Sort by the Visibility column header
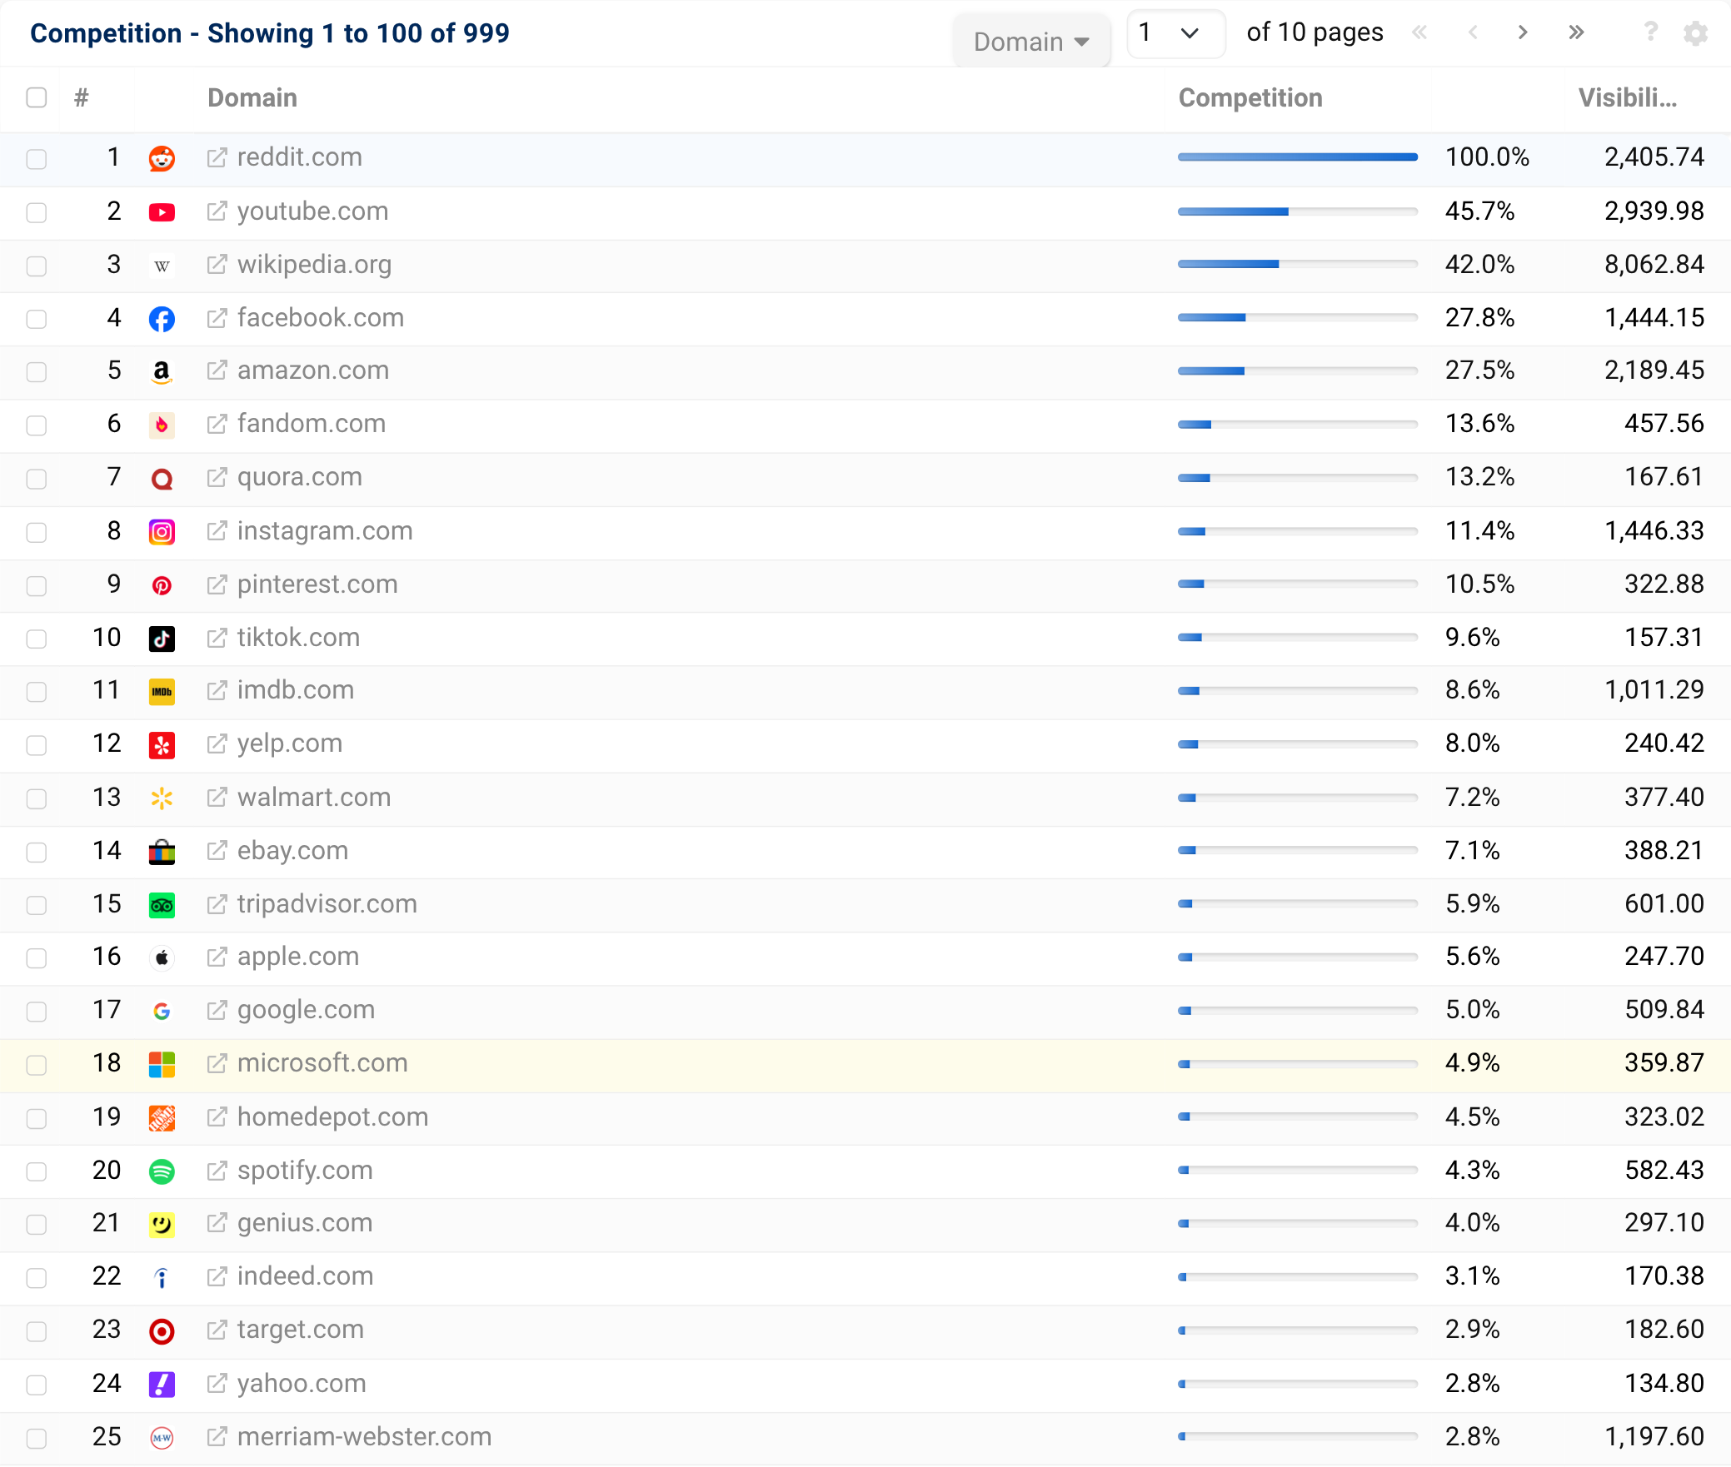 (1629, 98)
